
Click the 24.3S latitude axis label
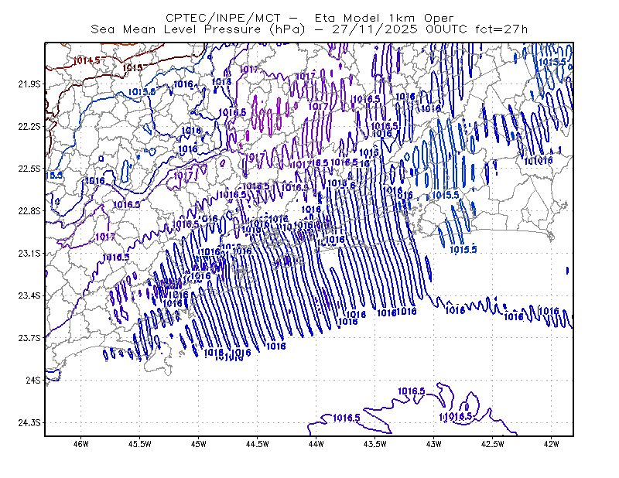(29, 423)
